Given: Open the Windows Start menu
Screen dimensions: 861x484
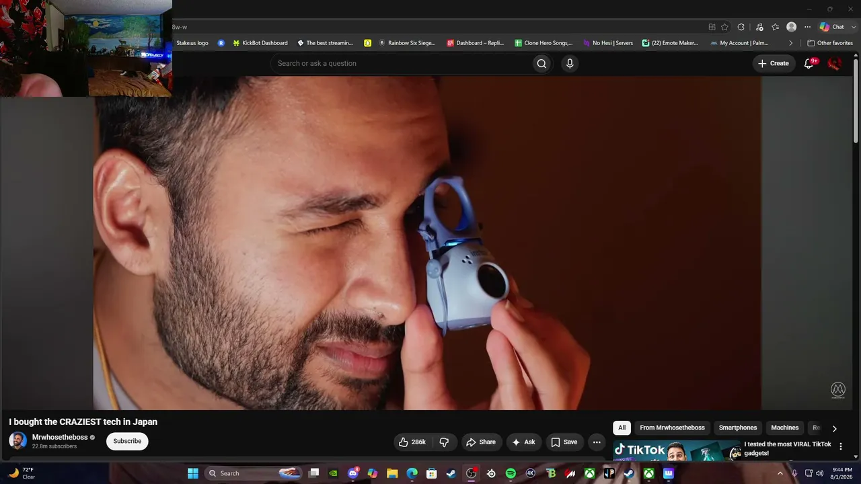Looking at the screenshot, I should coord(193,473).
